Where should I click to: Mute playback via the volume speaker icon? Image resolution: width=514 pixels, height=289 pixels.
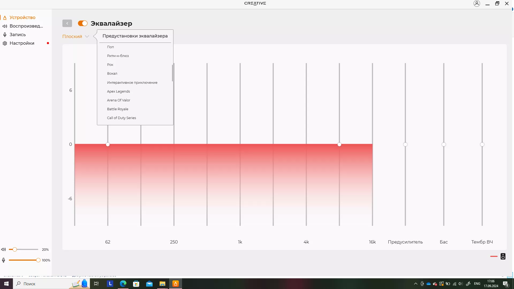pos(3,249)
